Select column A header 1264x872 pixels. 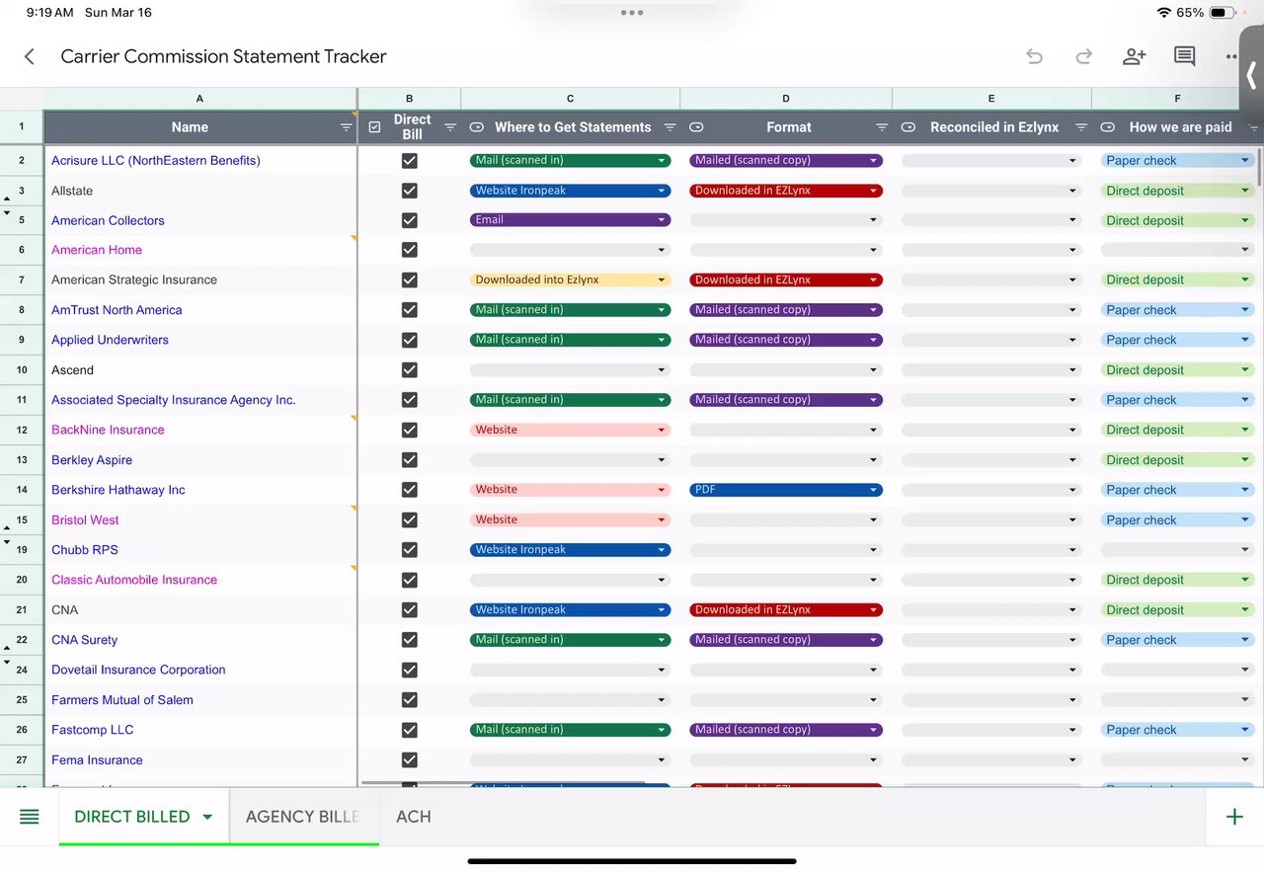[200, 99]
